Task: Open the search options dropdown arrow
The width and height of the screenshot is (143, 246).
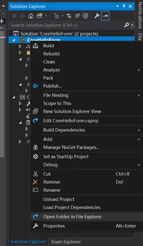Action: coord(132,25)
